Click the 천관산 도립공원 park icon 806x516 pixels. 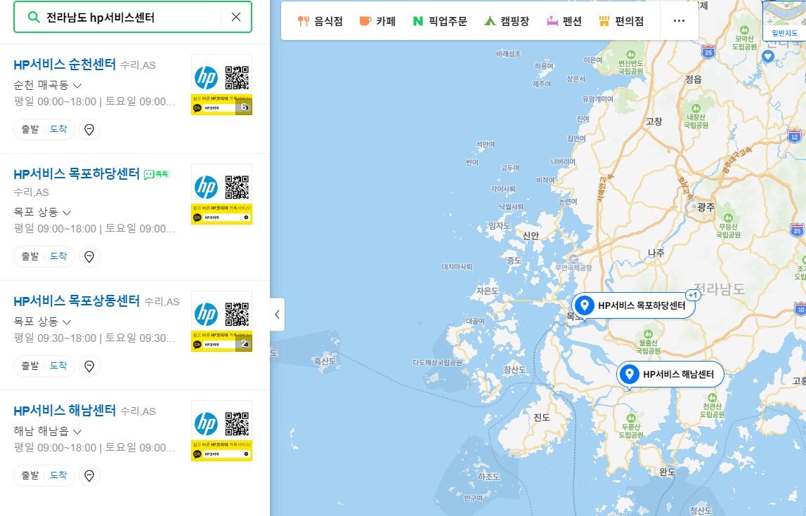tap(712, 397)
